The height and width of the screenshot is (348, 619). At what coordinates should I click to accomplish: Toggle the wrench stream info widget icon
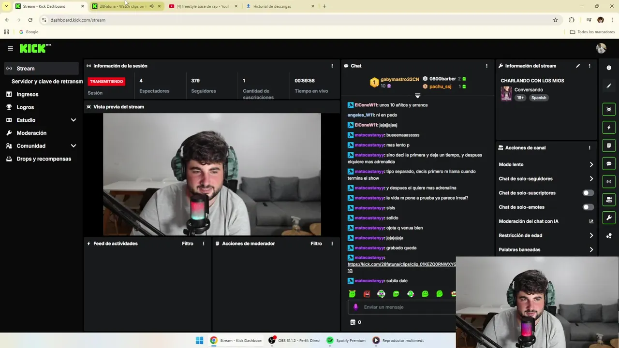pos(609,218)
